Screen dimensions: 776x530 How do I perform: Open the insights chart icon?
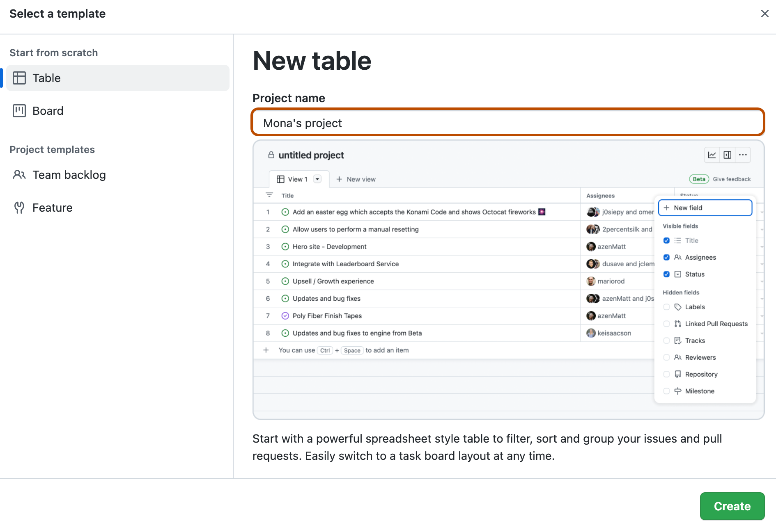[712, 155]
